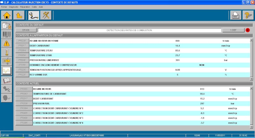255x138 pixels.
Task: Click the barcode identification icon
Action: tap(7, 35)
